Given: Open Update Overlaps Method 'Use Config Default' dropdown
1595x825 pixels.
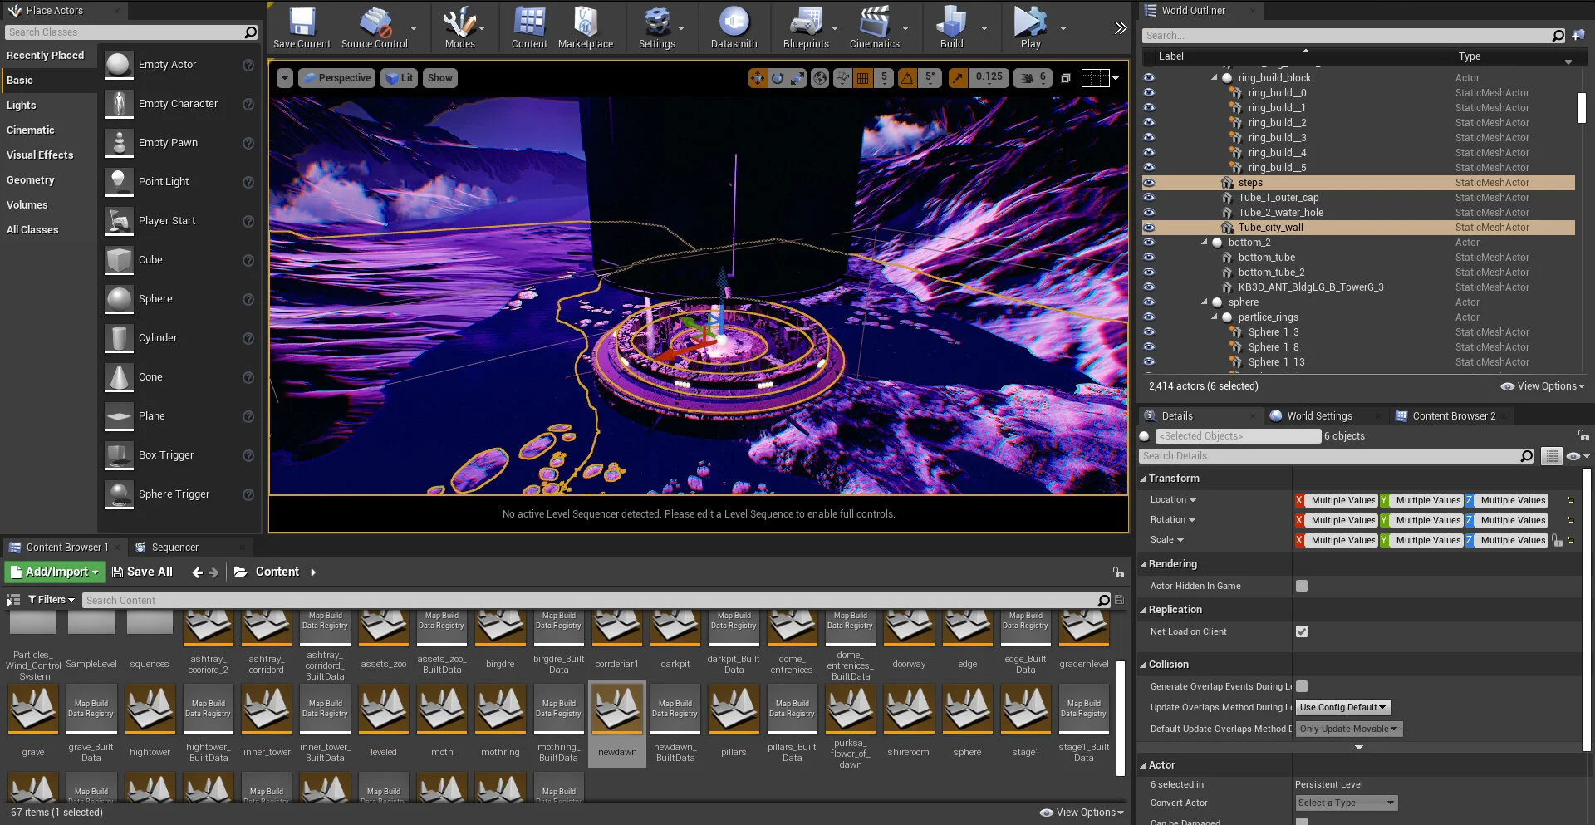Looking at the screenshot, I should point(1342,707).
